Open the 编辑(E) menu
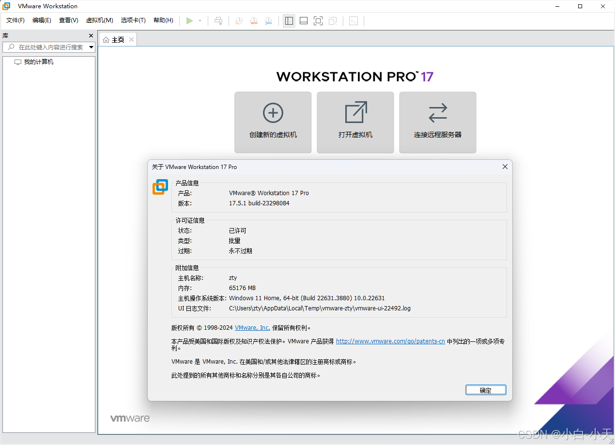This screenshot has height=445, width=615. click(42, 20)
